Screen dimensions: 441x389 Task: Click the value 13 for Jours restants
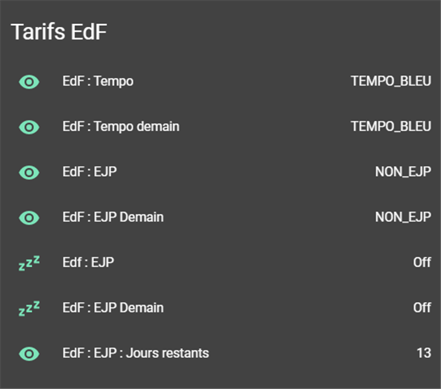pos(424,353)
